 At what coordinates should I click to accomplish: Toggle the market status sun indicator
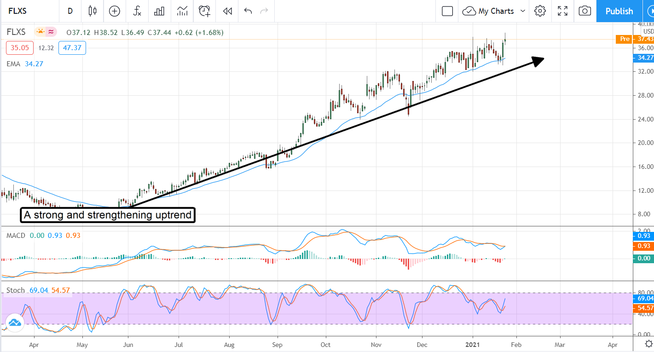[x=41, y=32]
